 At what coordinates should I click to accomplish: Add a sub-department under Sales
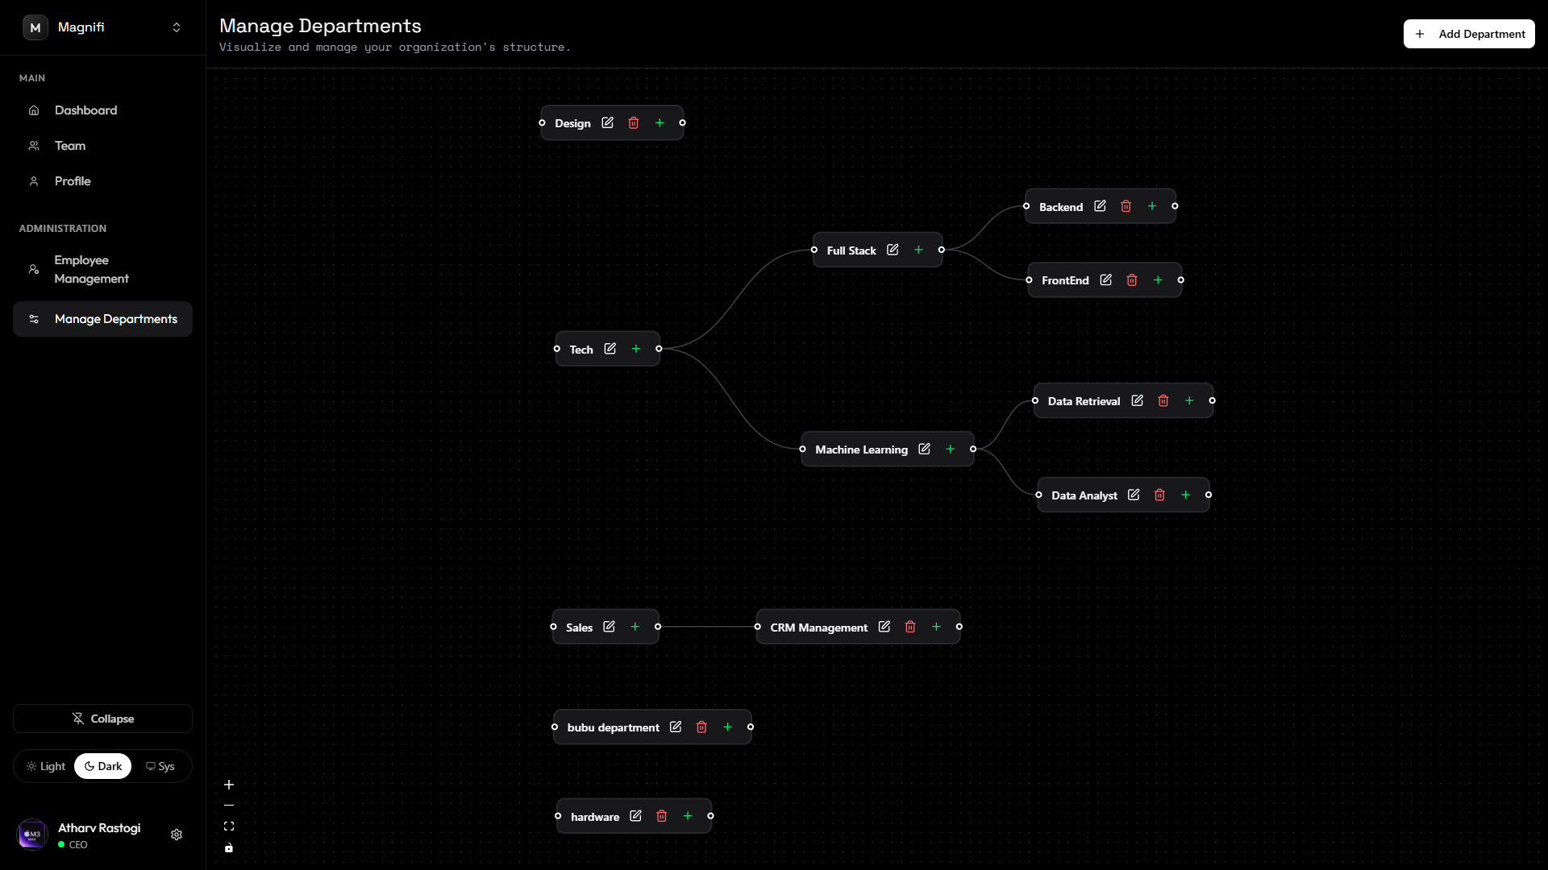[635, 626]
